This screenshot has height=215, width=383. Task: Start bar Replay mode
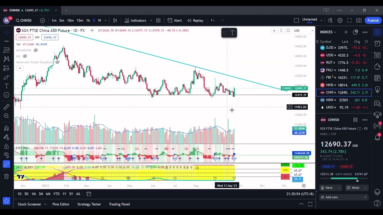tap(195, 20)
